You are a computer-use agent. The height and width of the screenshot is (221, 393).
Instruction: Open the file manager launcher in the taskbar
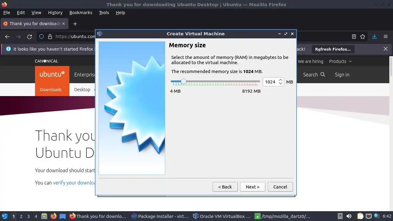(44, 216)
